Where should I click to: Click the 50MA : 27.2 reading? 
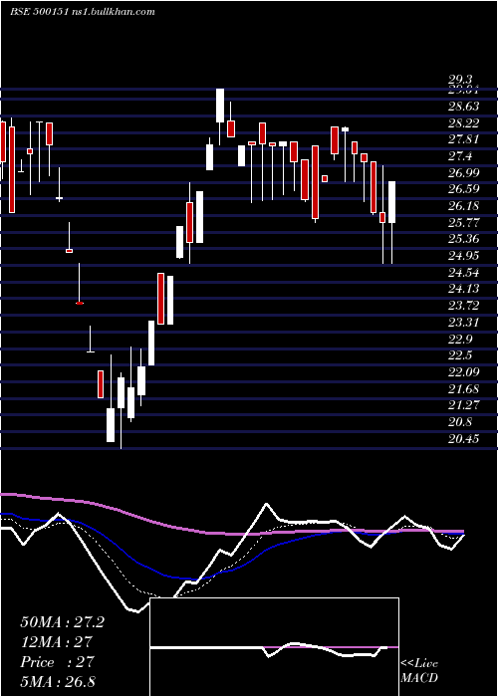[62, 622]
